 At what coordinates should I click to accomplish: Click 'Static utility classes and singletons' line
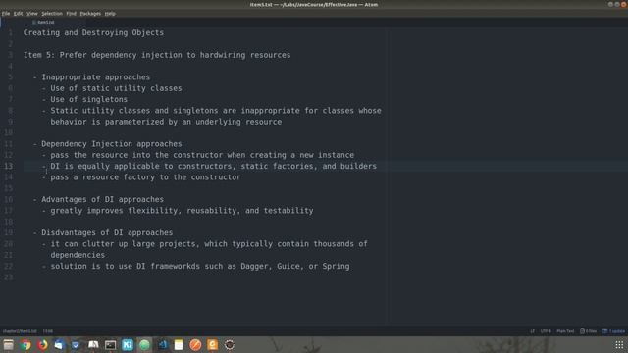click(x=212, y=111)
